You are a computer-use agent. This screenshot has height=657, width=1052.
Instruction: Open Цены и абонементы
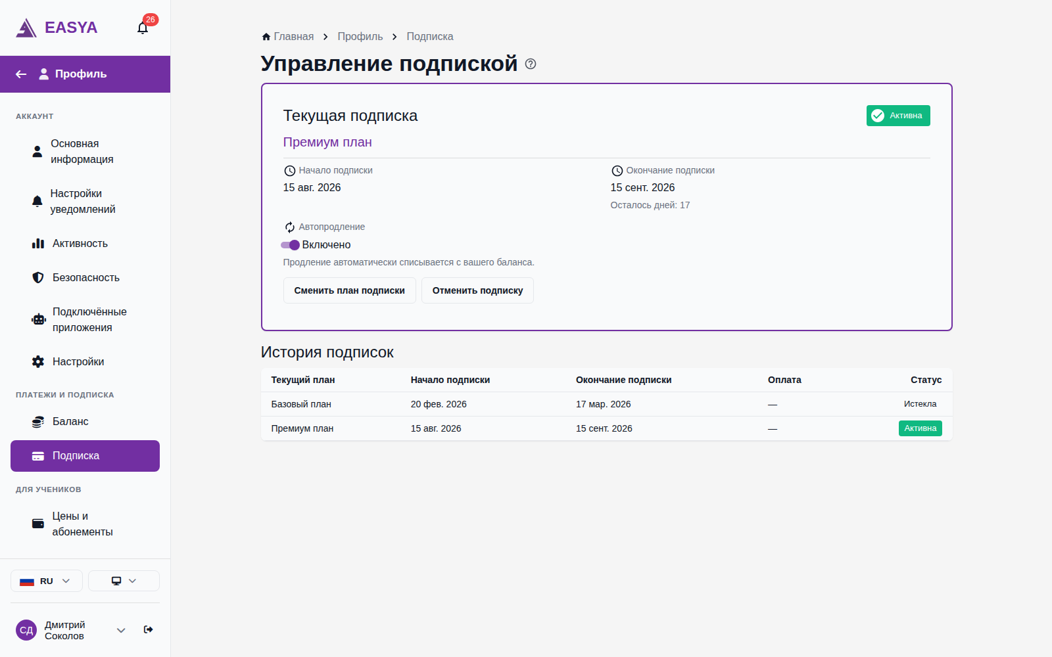coord(85,524)
